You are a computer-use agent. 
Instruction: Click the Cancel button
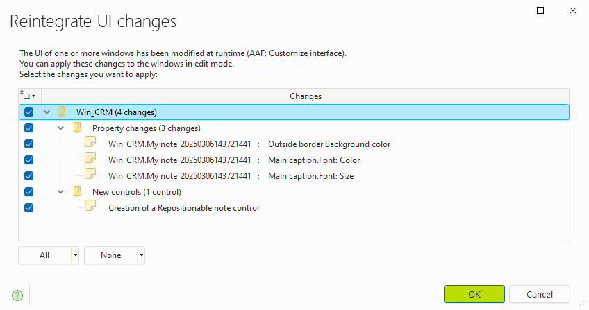click(540, 294)
